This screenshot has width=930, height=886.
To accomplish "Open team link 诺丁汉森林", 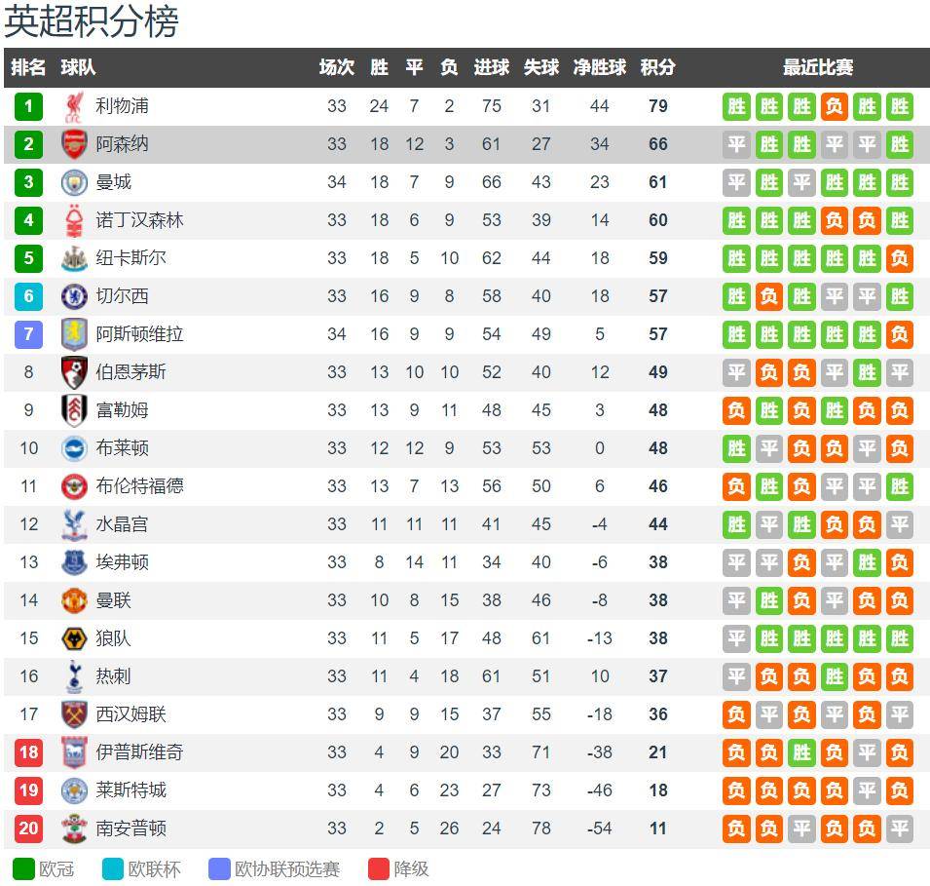I will (x=139, y=220).
